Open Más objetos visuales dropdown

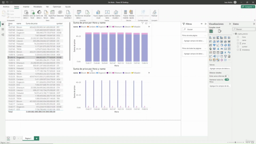pyautogui.click(x=116, y=14)
